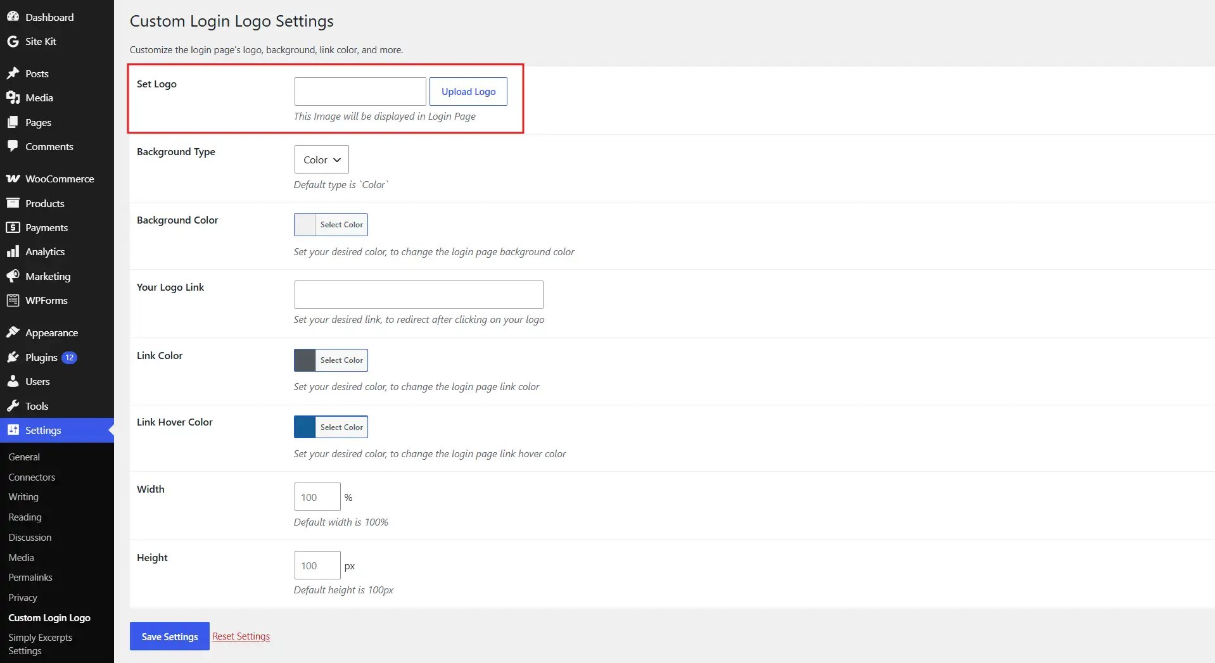Click the Tools wrench icon
The width and height of the screenshot is (1215, 663).
[x=13, y=406]
